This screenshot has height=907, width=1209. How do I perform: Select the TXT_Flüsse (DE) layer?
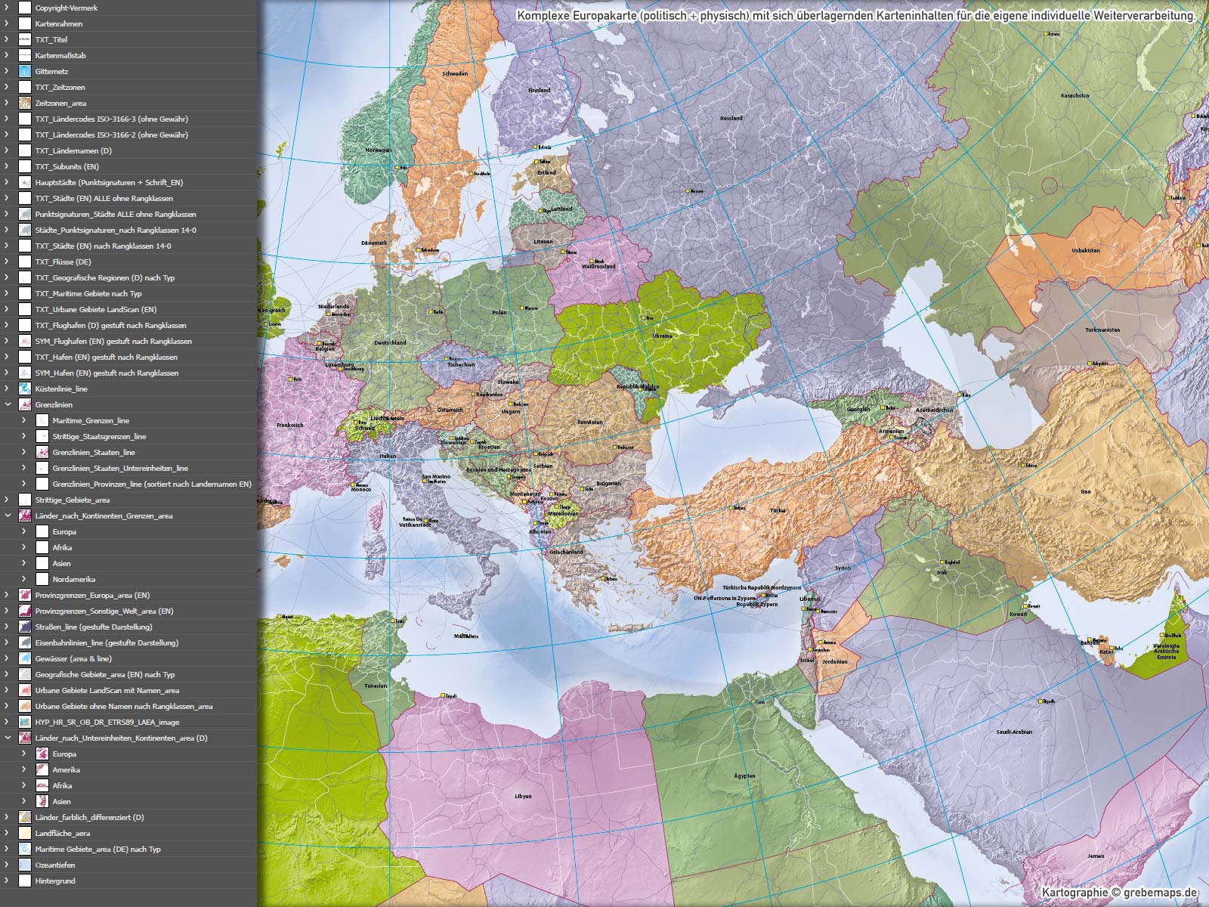[63, 262]
